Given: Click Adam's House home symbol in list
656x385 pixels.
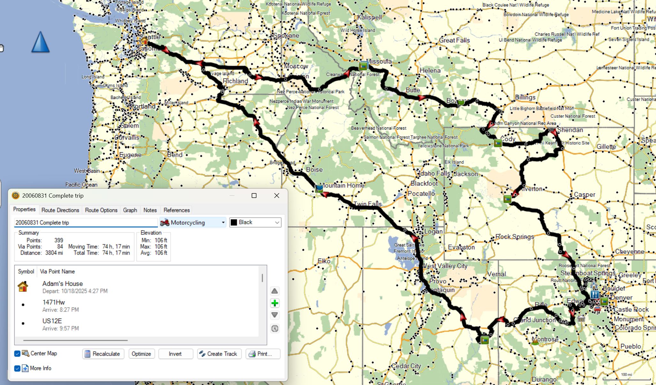Looking at the screenshot, I should pos(23,287).
